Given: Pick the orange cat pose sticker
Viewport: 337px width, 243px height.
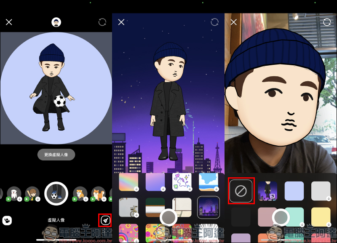Looking at the screenshot, I should tap(80, 194).
